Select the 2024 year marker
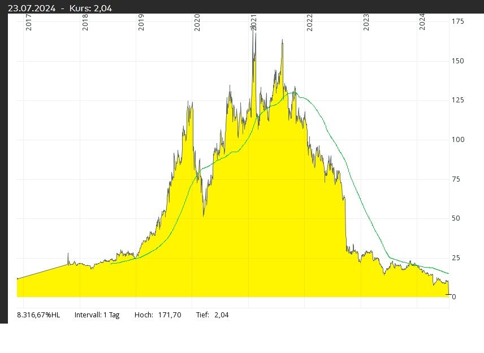The width and height of the screenshot is (484, 353). click(422, 23)
